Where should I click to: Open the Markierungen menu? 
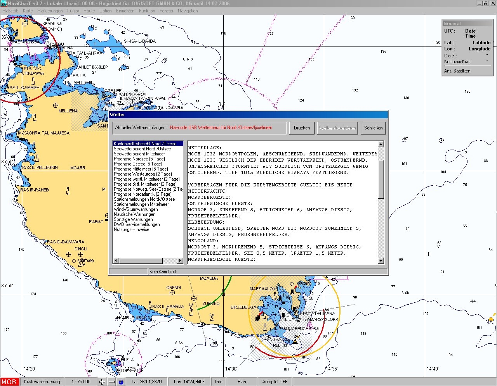point(50,11)
